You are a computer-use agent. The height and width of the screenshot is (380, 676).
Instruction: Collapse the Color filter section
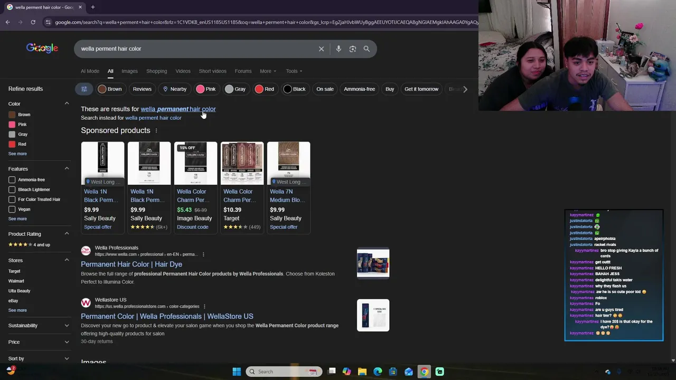pyautogui.click(x=67, y=103)
